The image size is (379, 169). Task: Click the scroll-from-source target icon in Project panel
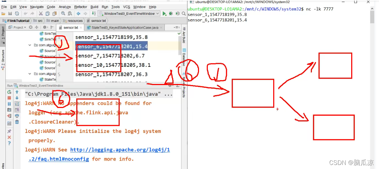click(x=31, y=27)
